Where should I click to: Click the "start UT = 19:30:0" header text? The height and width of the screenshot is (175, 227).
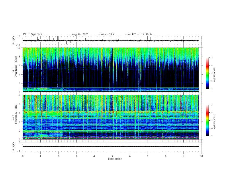click(x=138, y=34)
